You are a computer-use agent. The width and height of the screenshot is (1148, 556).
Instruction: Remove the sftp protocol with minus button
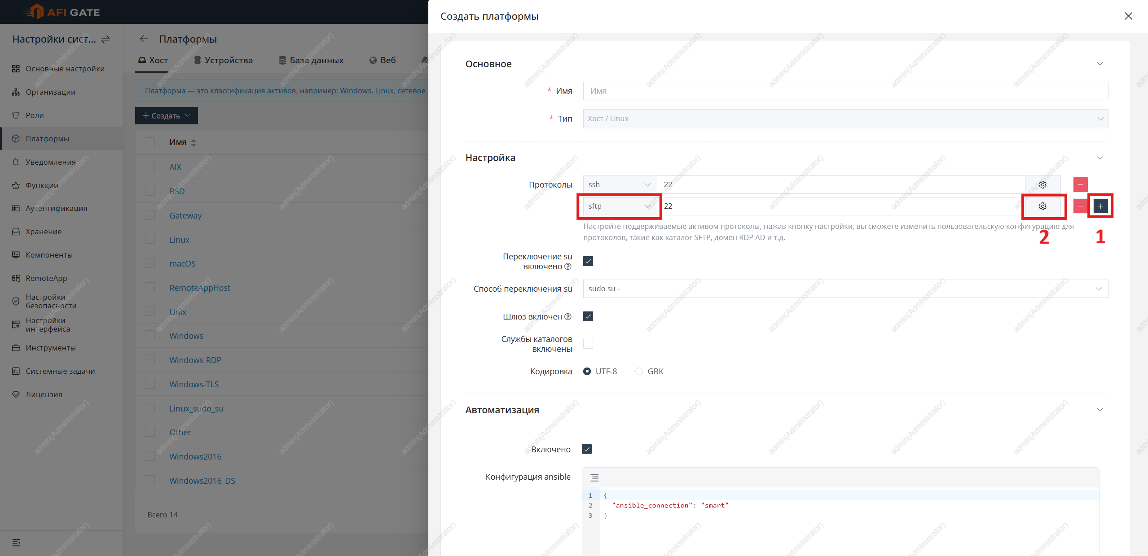click(1080, 206)
